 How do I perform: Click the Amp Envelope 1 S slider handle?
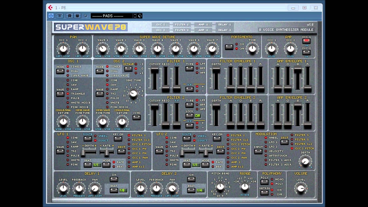pyautogui.click(x=298, y=71)
